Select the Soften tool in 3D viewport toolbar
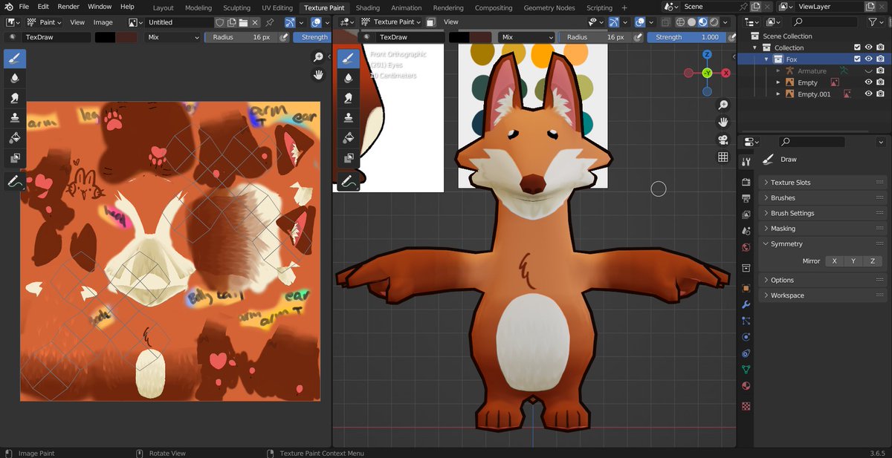The image size is (892, 458). click(348, 78)
